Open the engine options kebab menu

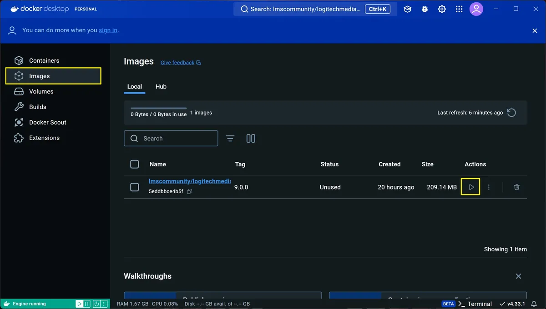104,304
